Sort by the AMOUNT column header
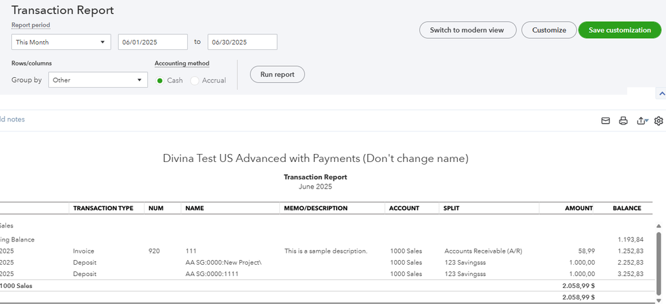 point(578,208)
